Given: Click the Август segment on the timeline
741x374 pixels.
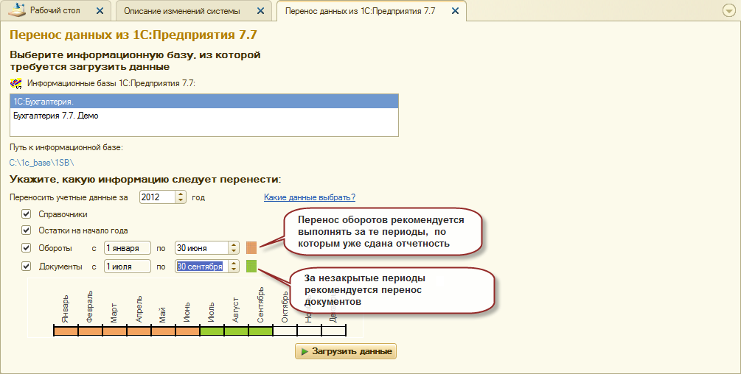Looking at the screenshot, I should pyautogui.click(x=237, y=330).
